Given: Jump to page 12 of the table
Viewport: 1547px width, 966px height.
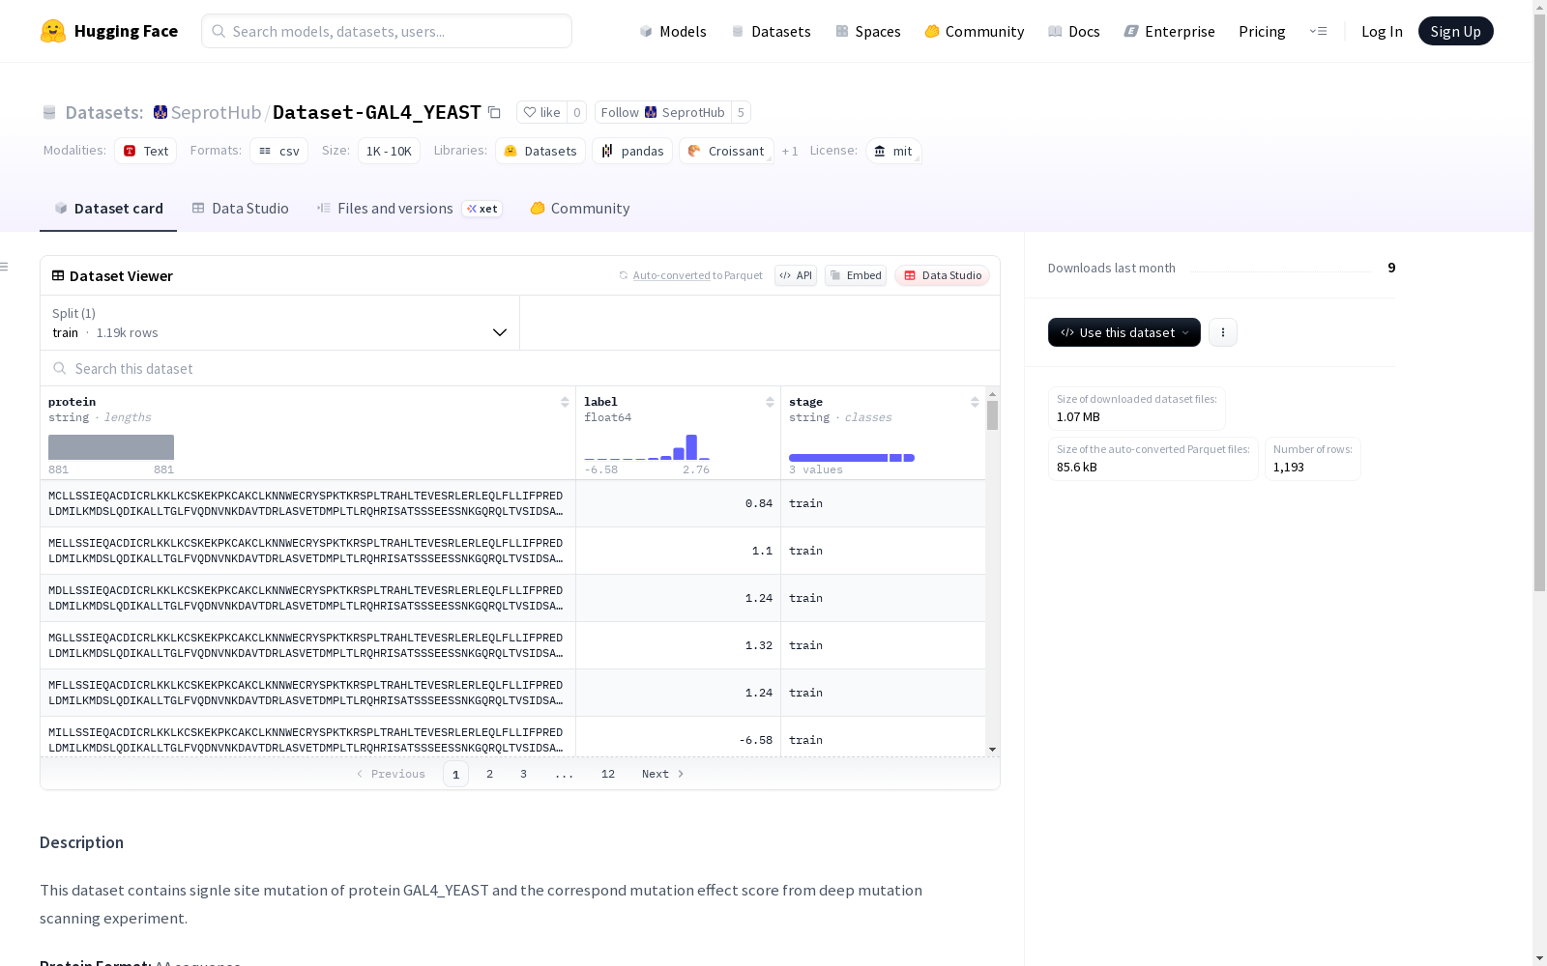Looking at the screenshot, I should tap(608, 774).
